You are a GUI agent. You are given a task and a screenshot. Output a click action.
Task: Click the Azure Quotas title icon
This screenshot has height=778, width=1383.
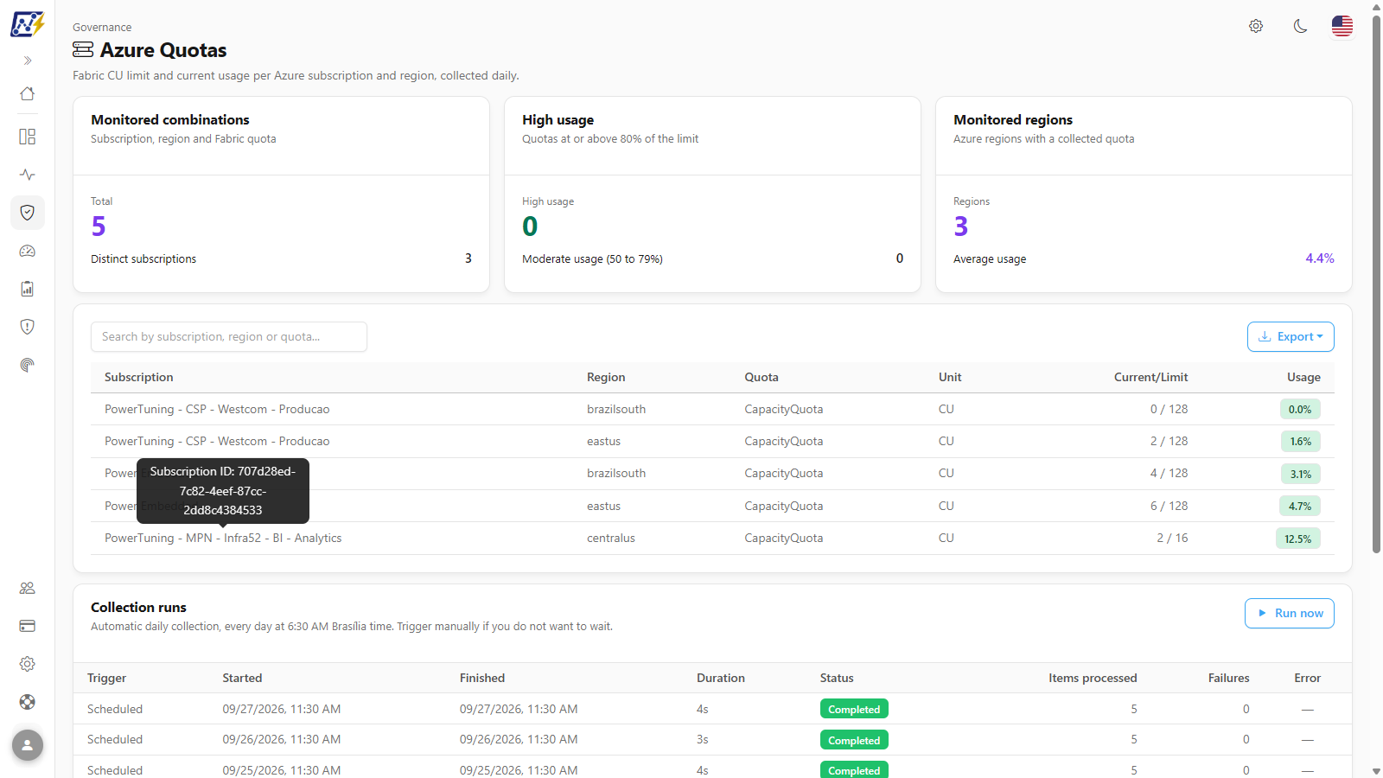(x=83, y=50)
